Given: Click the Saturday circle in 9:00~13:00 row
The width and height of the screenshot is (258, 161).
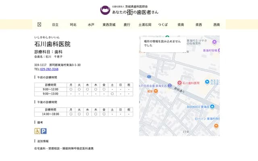Looking at the screenshot, I should [x=112, y=94].
